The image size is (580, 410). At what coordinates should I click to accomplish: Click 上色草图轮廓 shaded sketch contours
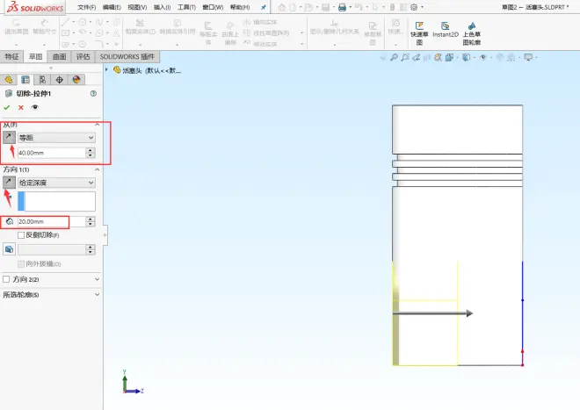pyautogui.click(x=472, y=33)
